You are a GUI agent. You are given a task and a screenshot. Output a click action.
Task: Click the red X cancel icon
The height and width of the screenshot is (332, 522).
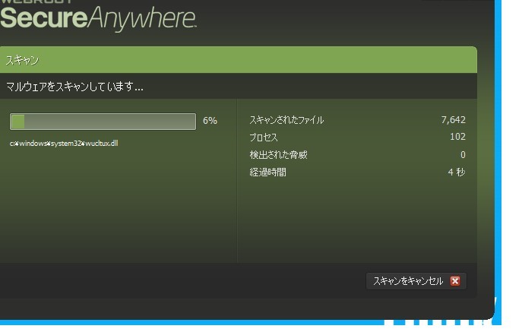click(x=455, y=281)
